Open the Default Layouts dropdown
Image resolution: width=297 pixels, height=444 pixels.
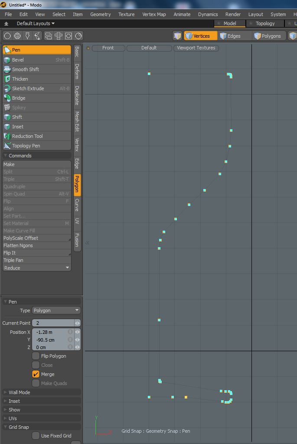[x=36, y=23]
